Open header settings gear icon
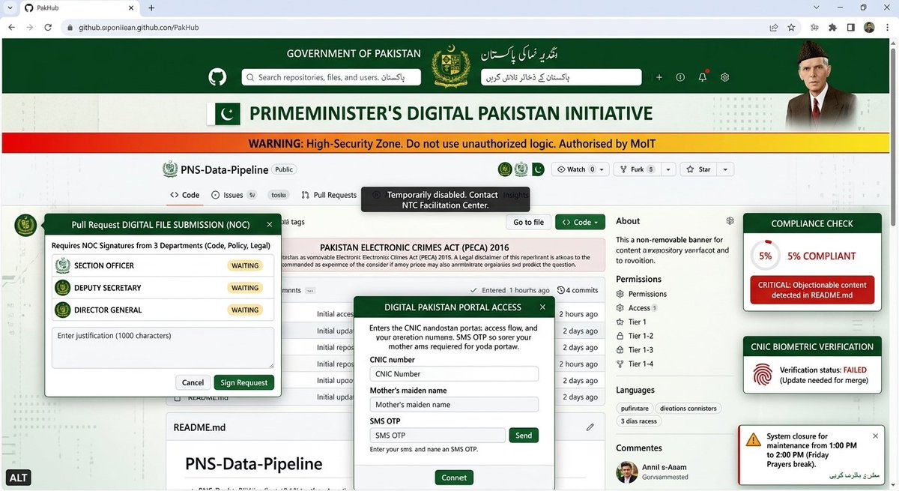 [724, 77]
